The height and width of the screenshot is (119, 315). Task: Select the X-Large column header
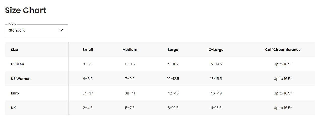[216, 50]
